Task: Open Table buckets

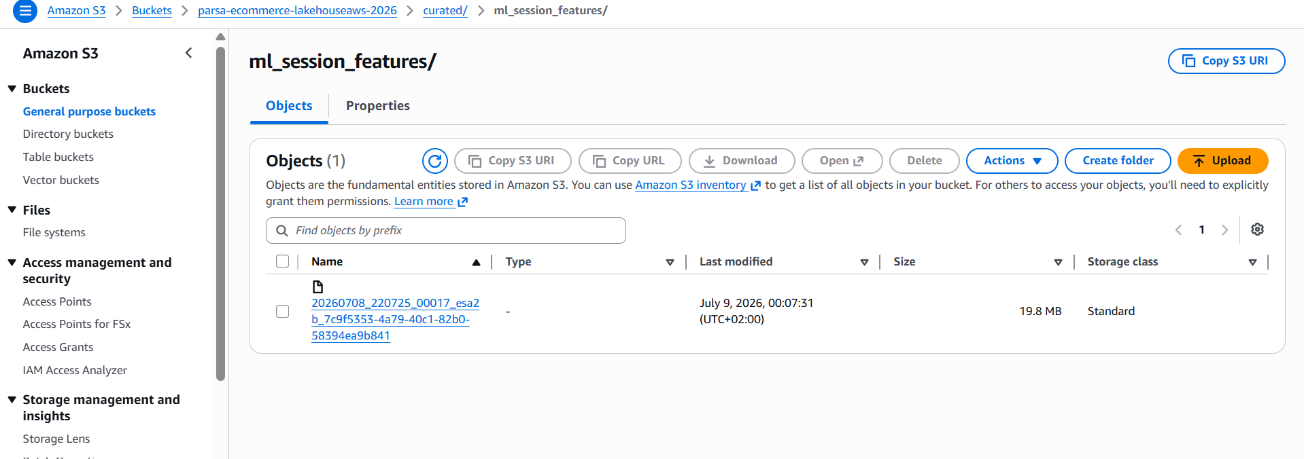Action: (58, 157)
